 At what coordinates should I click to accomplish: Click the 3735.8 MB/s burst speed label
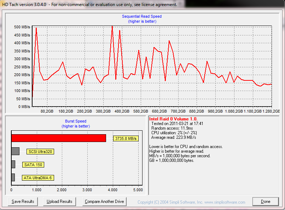point(126,138)
